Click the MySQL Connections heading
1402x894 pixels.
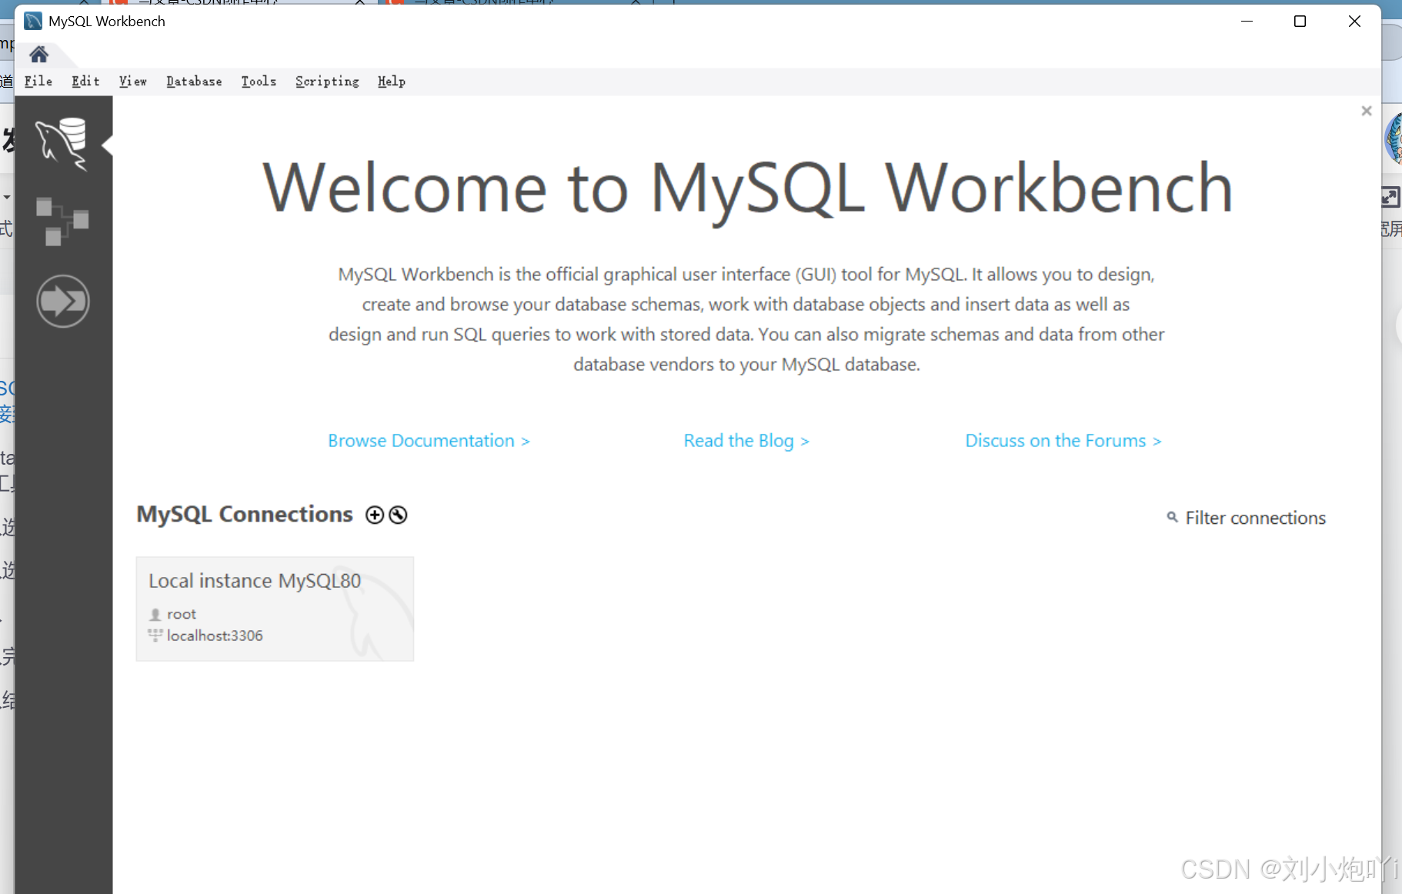coord(245,514)
